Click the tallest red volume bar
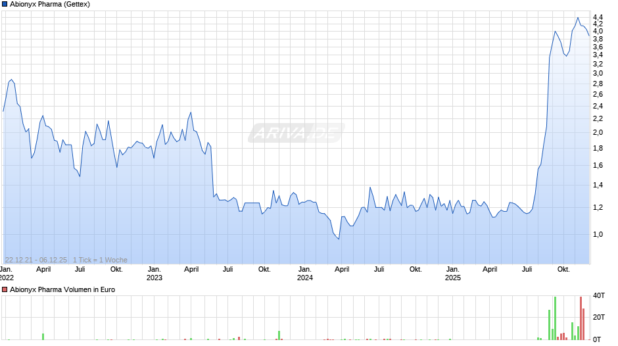This screenshot has width=618, height=346. pos(581,318)
